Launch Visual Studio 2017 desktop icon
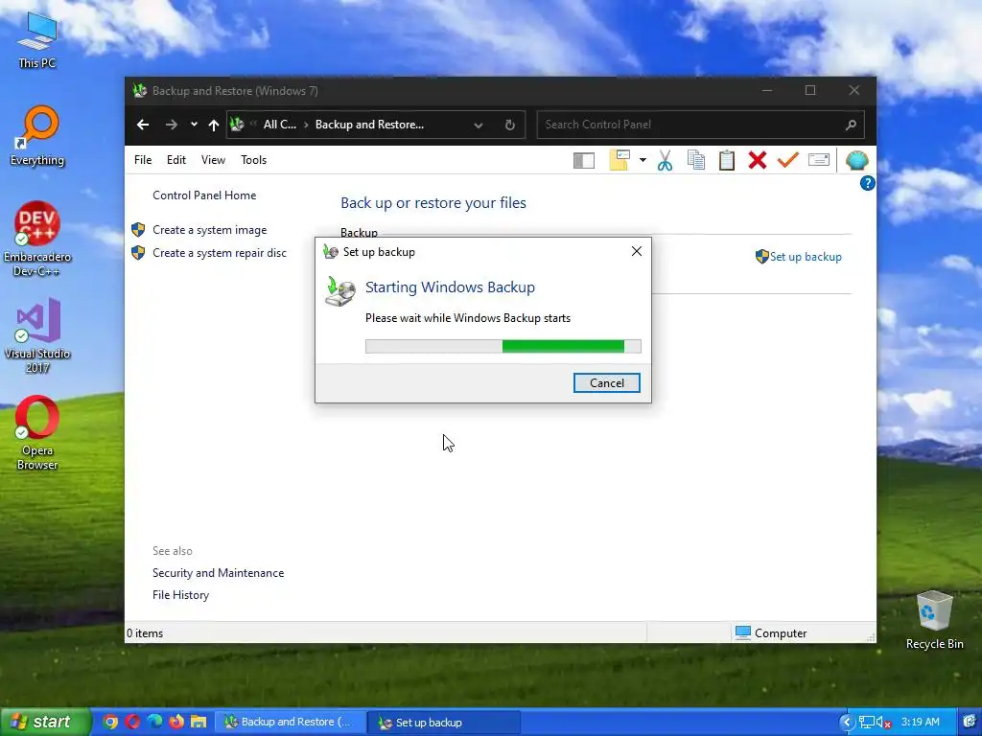This screenshot has height=736, width=982. coord(37,335)
